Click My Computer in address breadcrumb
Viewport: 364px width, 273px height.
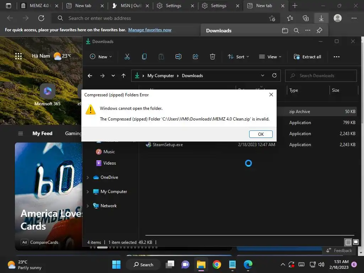coord(161,76)
